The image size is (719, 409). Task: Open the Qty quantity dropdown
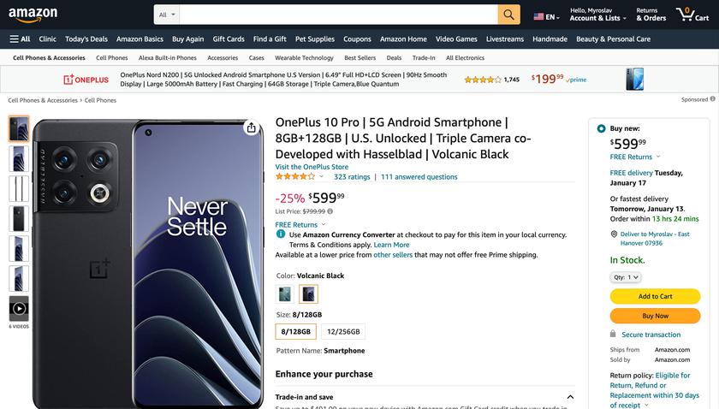pos(626,277)
